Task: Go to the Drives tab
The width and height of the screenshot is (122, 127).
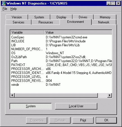Action: 83,17
